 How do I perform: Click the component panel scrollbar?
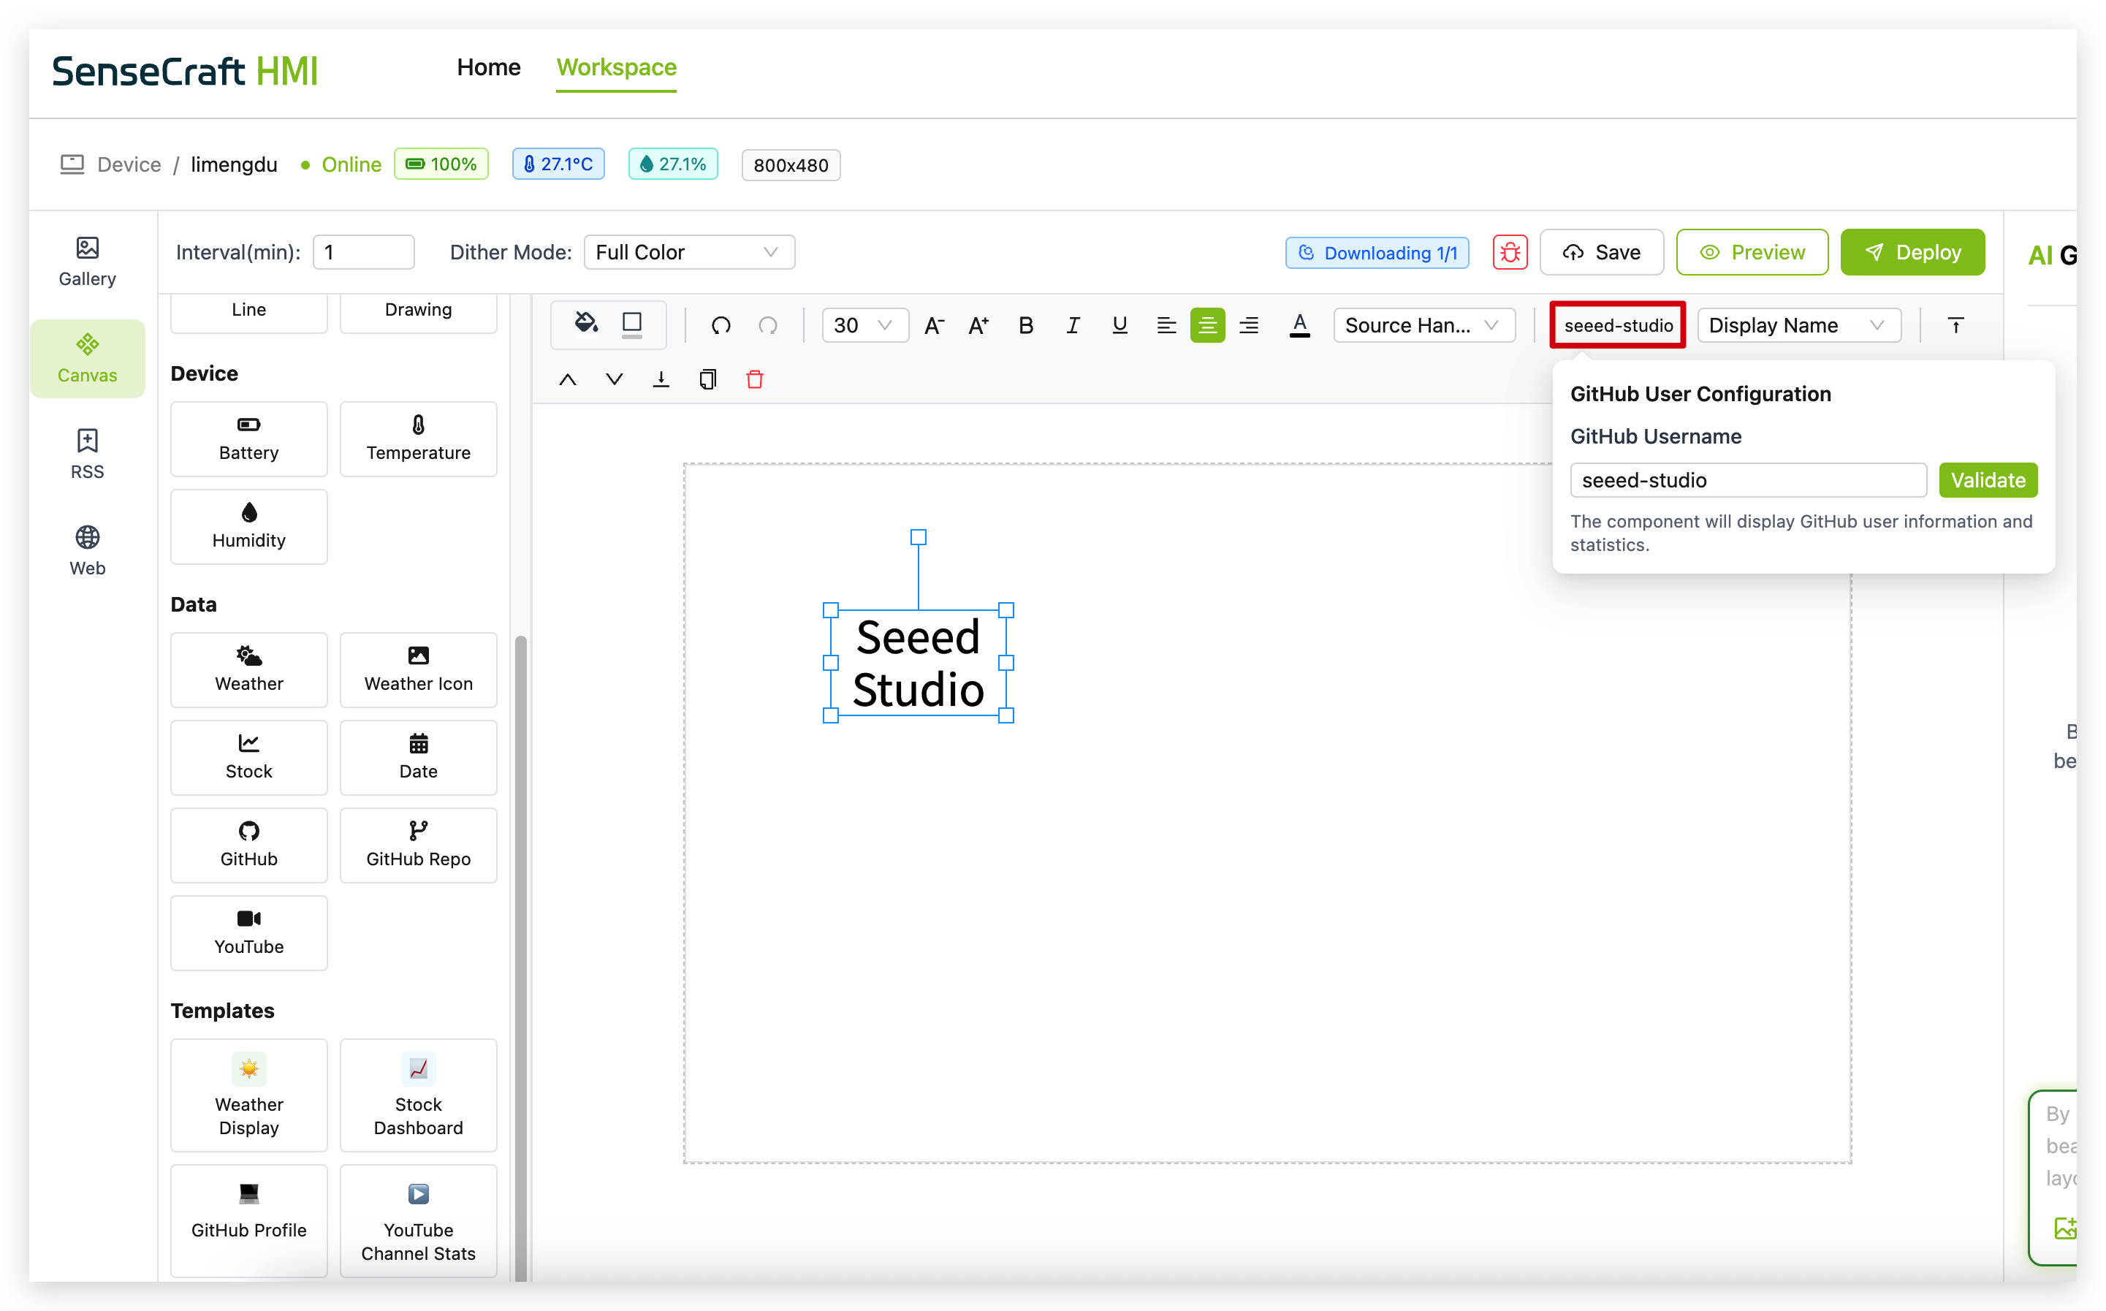521,958
